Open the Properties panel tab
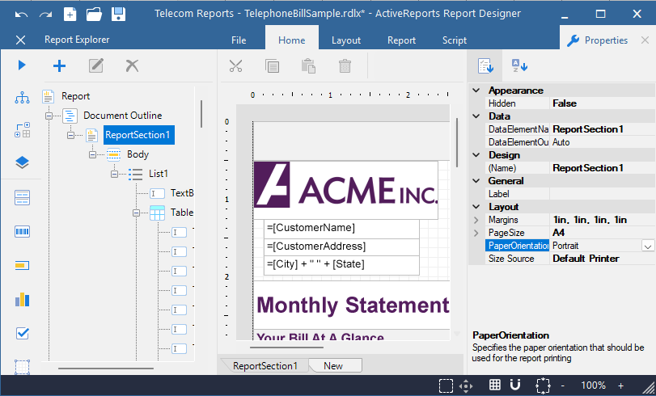The width and height of the screenshot is (656, 396). pyautogui.click(x=598, y=40)
